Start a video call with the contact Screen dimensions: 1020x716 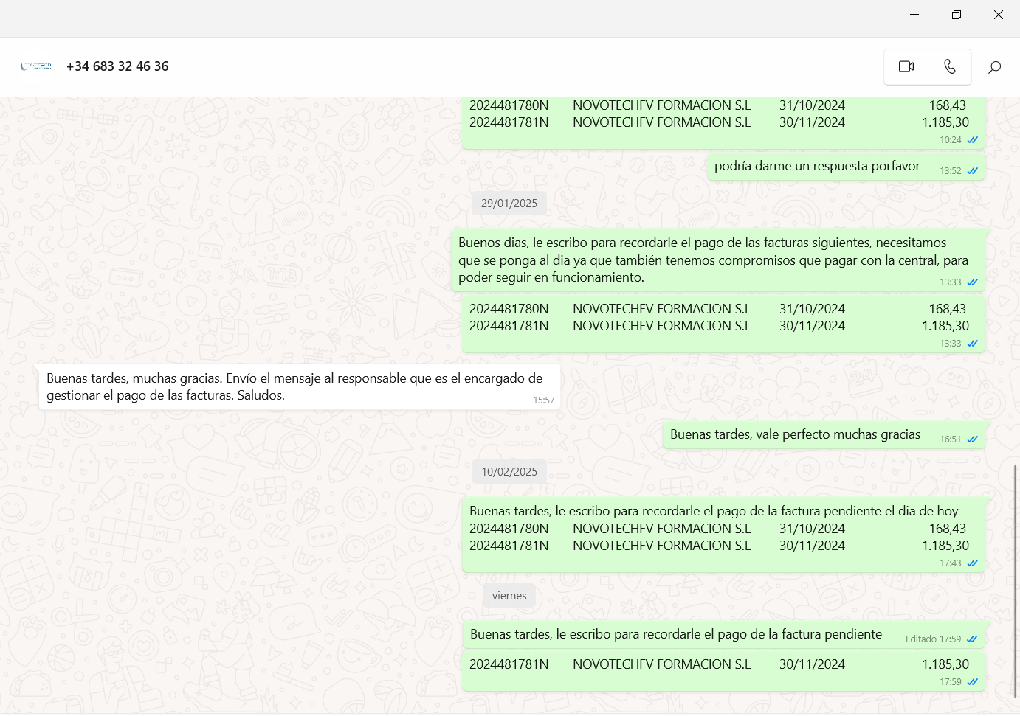coord(906,67)
